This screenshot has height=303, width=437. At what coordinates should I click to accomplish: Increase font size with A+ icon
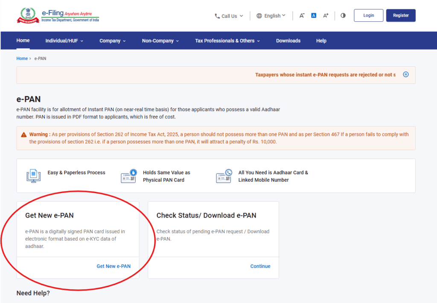(x=326, y=16)
